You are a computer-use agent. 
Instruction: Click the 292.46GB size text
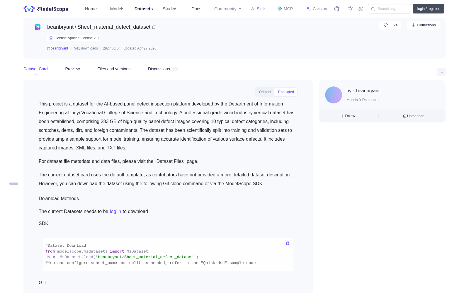(111, 48)
